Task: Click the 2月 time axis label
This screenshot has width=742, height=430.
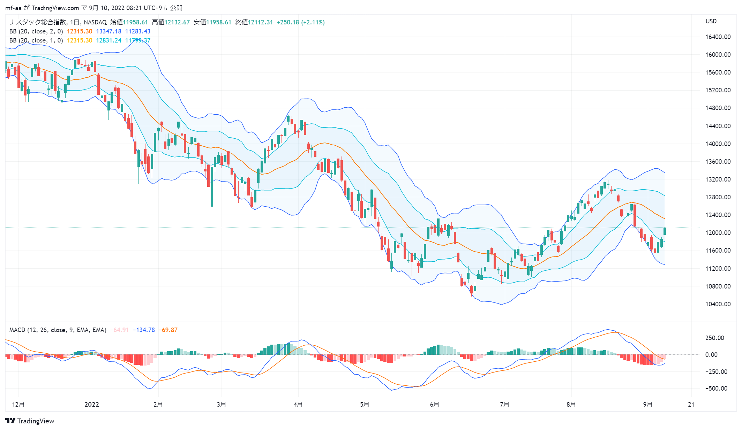Action: pyautogui.click(x=158, y=405)
